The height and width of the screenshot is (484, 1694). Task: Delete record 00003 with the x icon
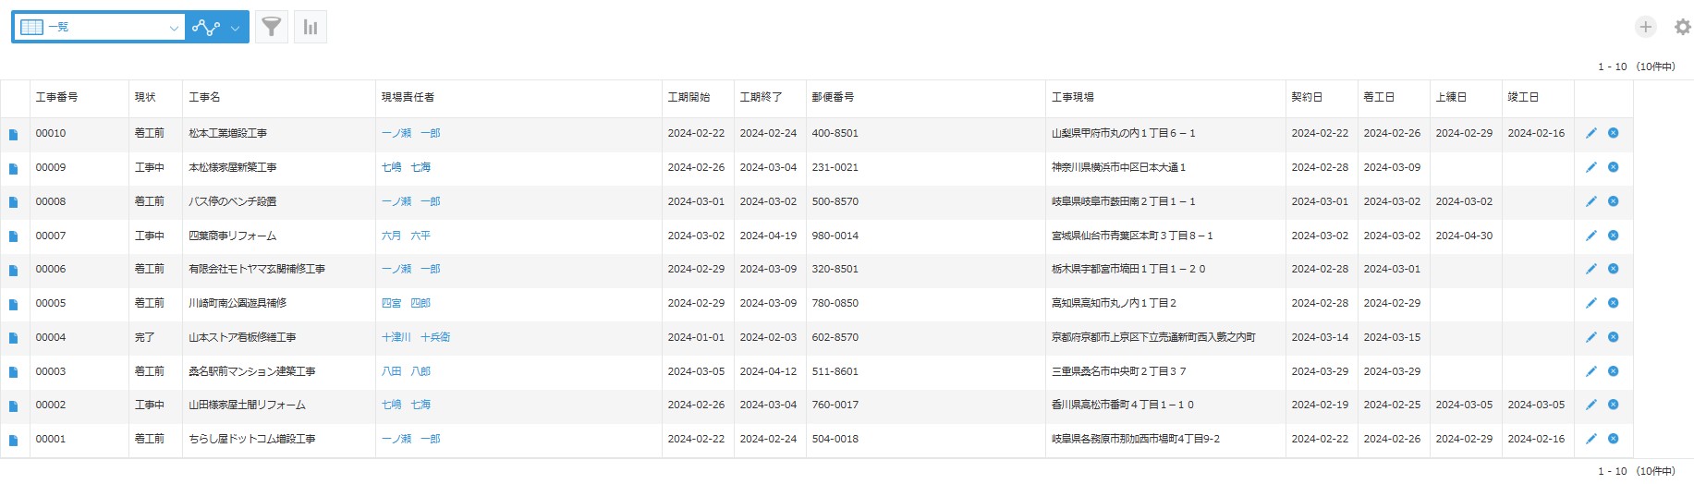point(1614,371)
